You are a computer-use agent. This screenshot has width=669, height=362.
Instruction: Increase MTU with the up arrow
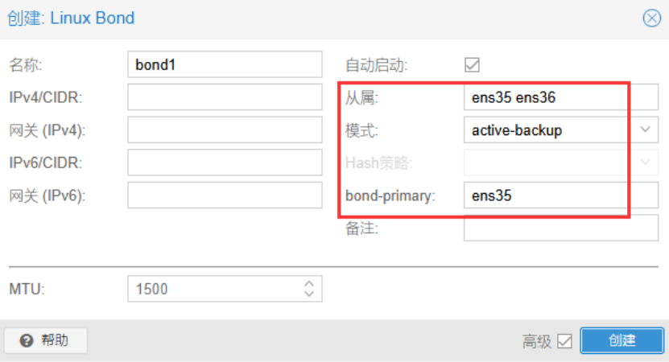click(x=308, y=283)
